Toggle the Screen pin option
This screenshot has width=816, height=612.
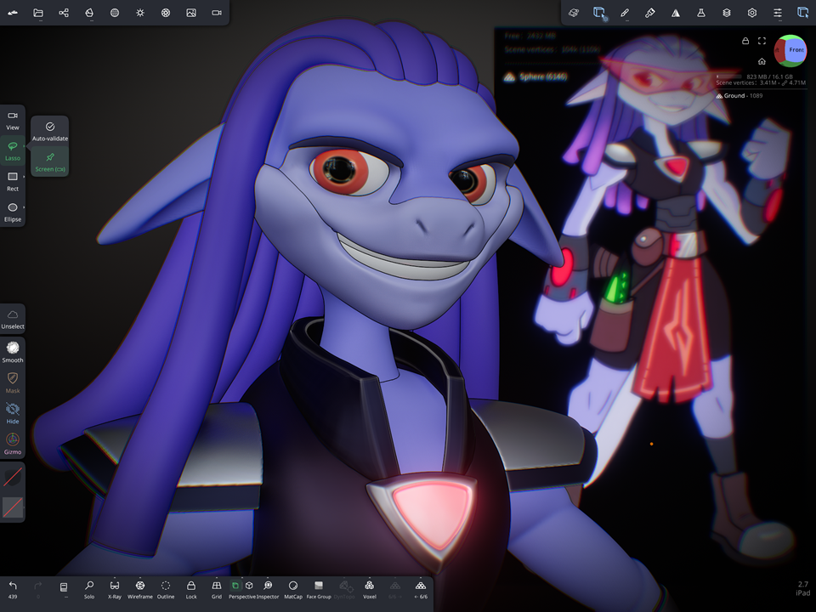point(50,161)
